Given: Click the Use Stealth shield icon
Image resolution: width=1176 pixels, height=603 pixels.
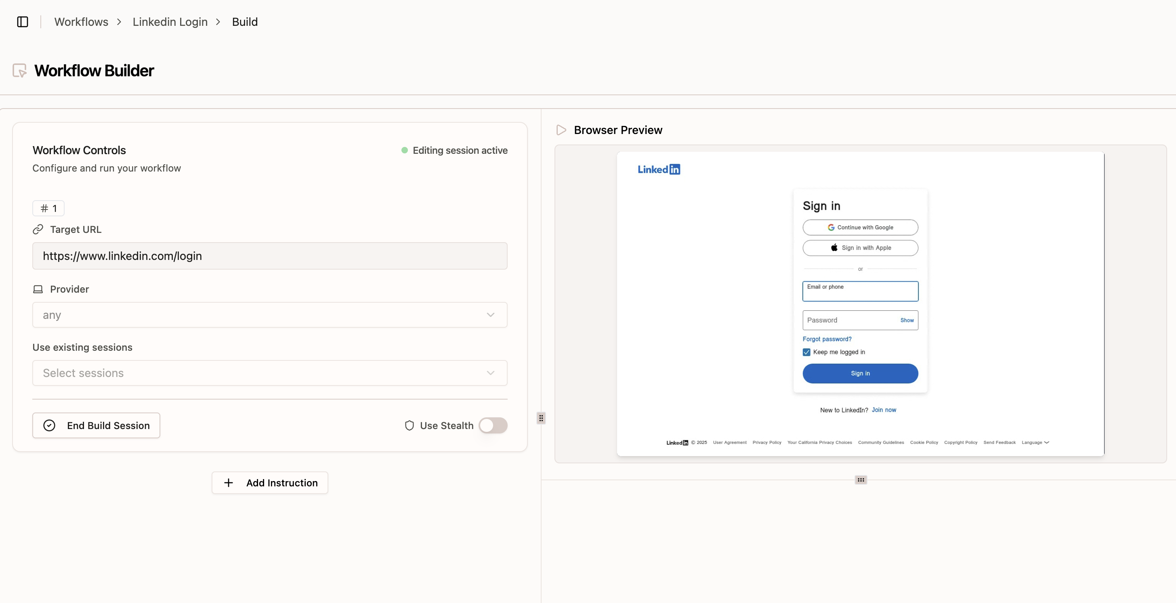Looking at the screenshot, I should (409, 425).
